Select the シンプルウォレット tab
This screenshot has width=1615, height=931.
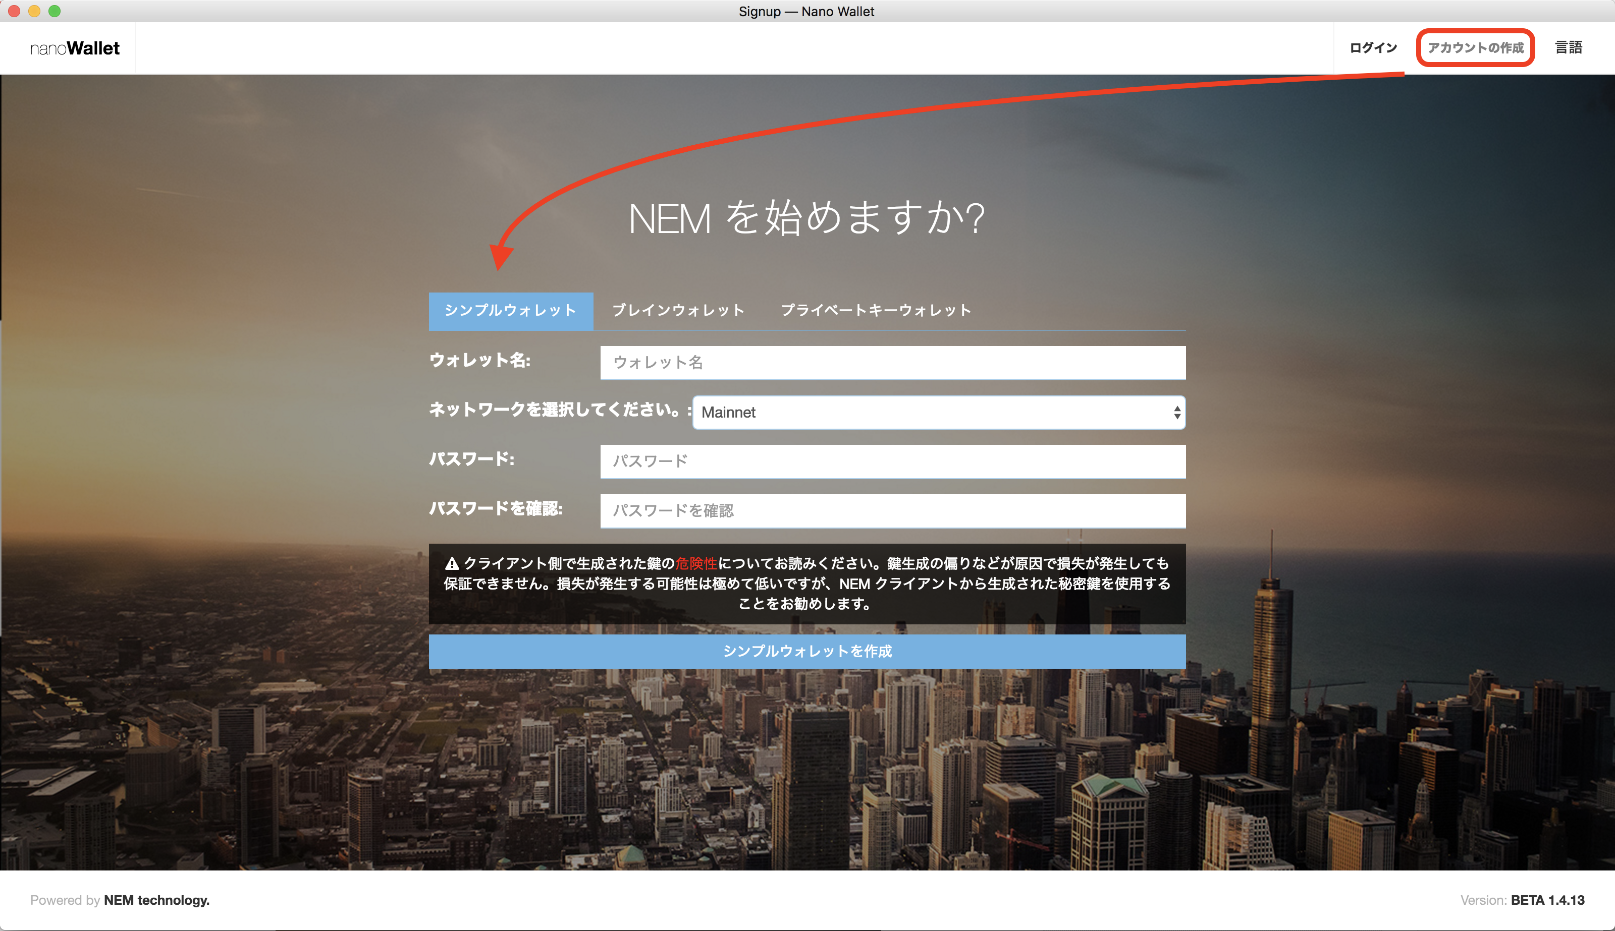[x=511, y=311]
